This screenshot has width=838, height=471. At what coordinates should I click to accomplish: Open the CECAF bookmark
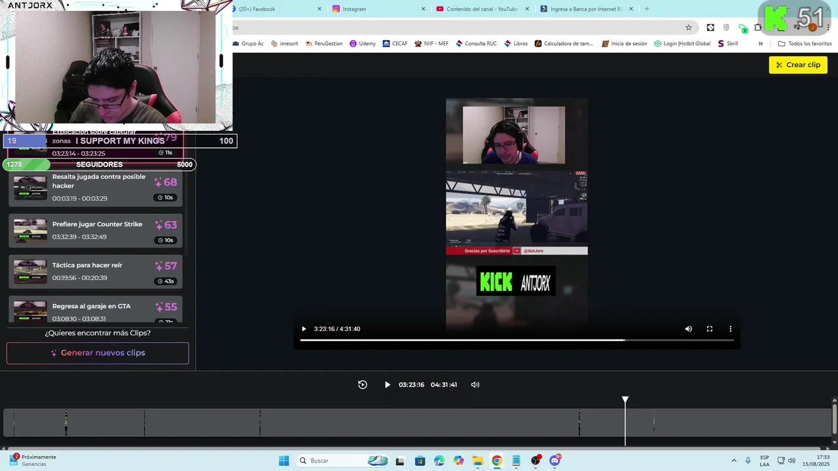point(395,44)
